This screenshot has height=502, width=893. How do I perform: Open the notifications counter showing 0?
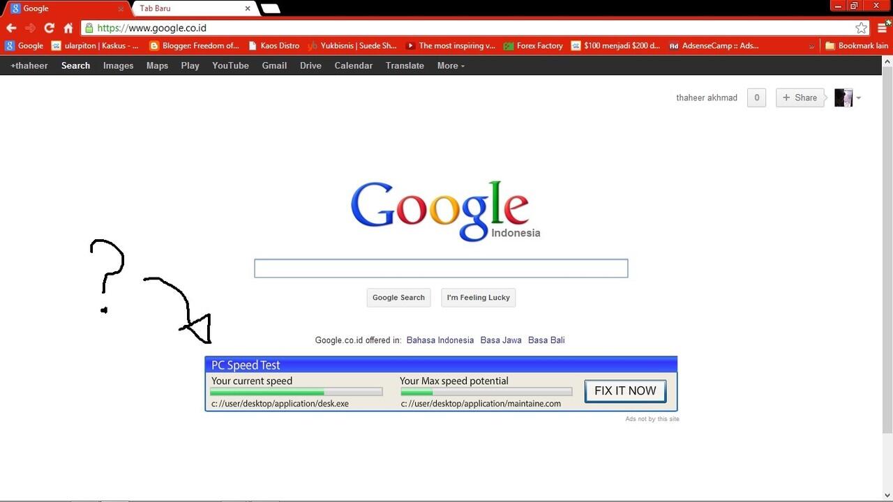tap(757, 98)
